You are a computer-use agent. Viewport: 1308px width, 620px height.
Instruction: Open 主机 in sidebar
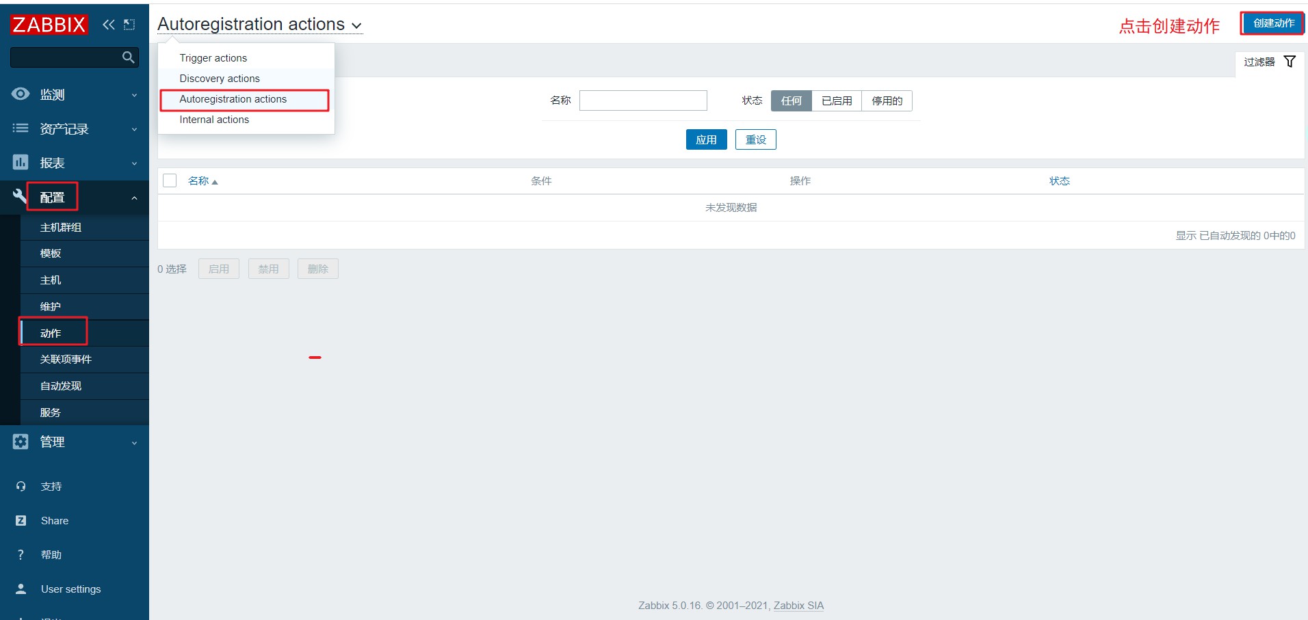click(x=84, y=280)
